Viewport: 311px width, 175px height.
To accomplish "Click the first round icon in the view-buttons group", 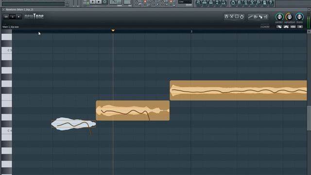I will pos(198,2).
